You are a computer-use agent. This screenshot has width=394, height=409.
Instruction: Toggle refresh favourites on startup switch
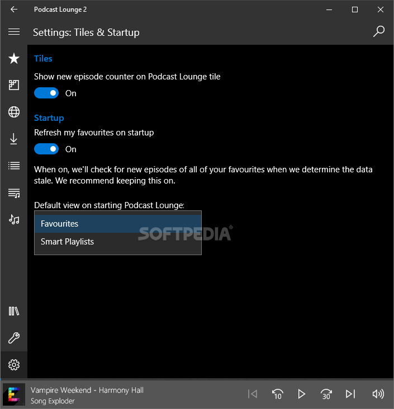[x=46, y=149]
